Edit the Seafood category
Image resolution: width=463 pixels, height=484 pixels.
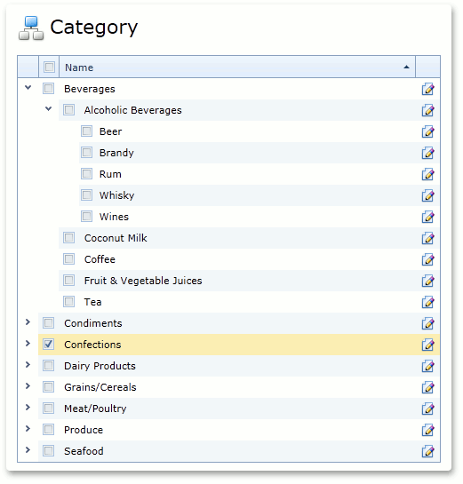[427, 451]
